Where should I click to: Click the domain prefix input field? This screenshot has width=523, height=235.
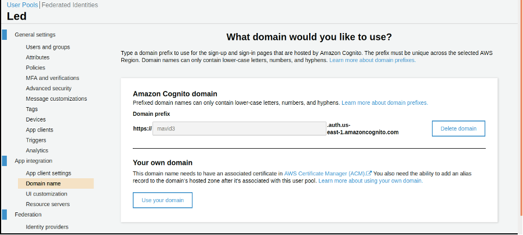(239, 128)
